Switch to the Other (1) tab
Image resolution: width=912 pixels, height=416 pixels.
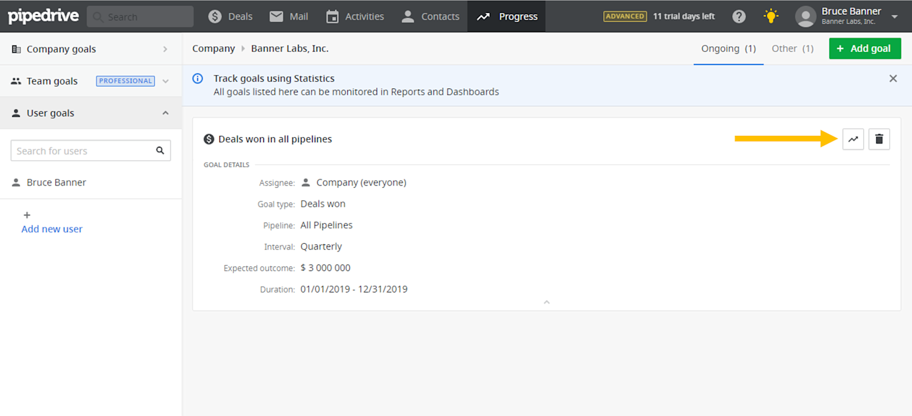792,49
